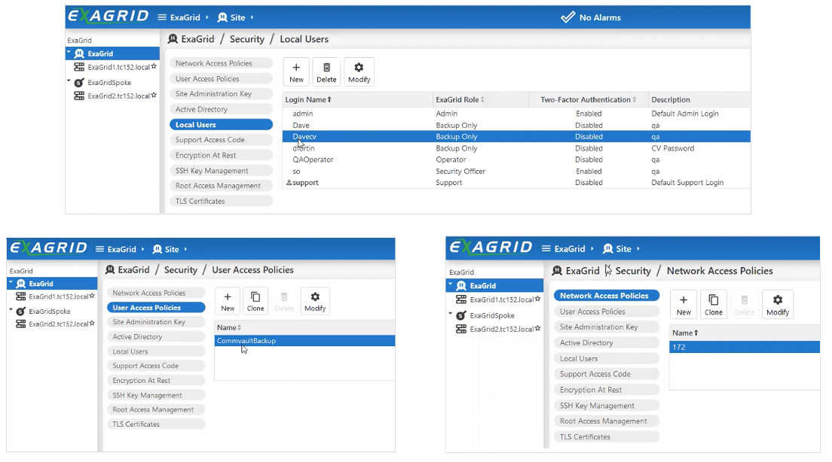This screenshot has width=832, height=462.
Task: Select ExaGrid2.tc152.local in Network Access Policies window tree
Action: tap(501, 329)
